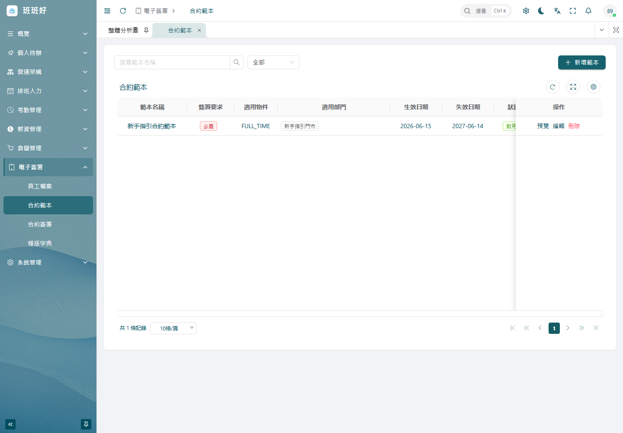
Task: Switch to dark mode moon icon
Action: point(541,11)
